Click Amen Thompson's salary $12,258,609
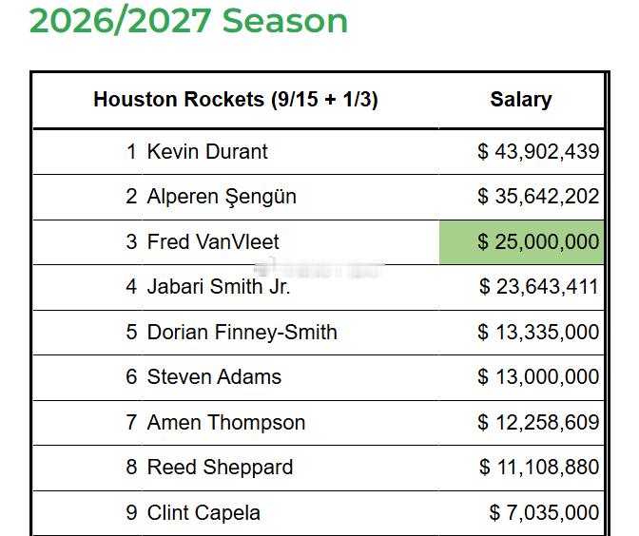639x536 pixels. 538,423
